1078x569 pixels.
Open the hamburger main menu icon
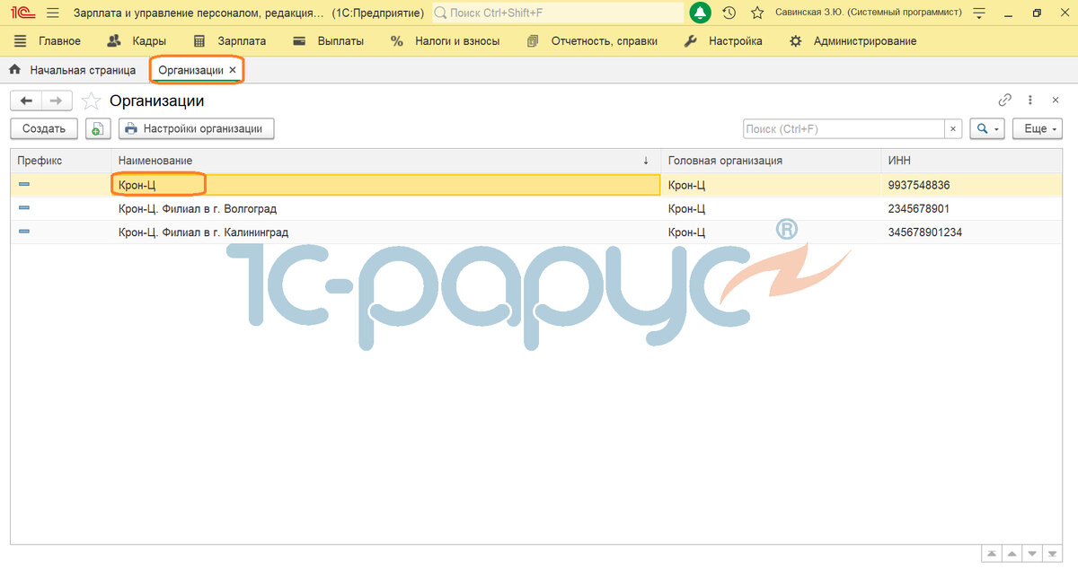pyautogui.click(x=52, y=13)
